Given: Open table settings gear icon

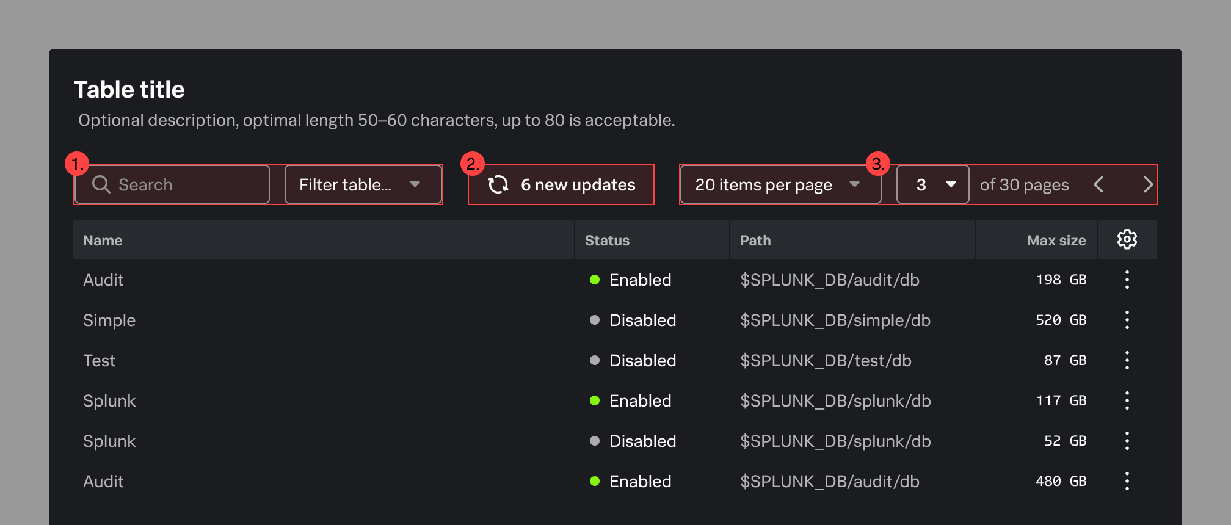Looking at the screenshot, I should [1127, 239].
